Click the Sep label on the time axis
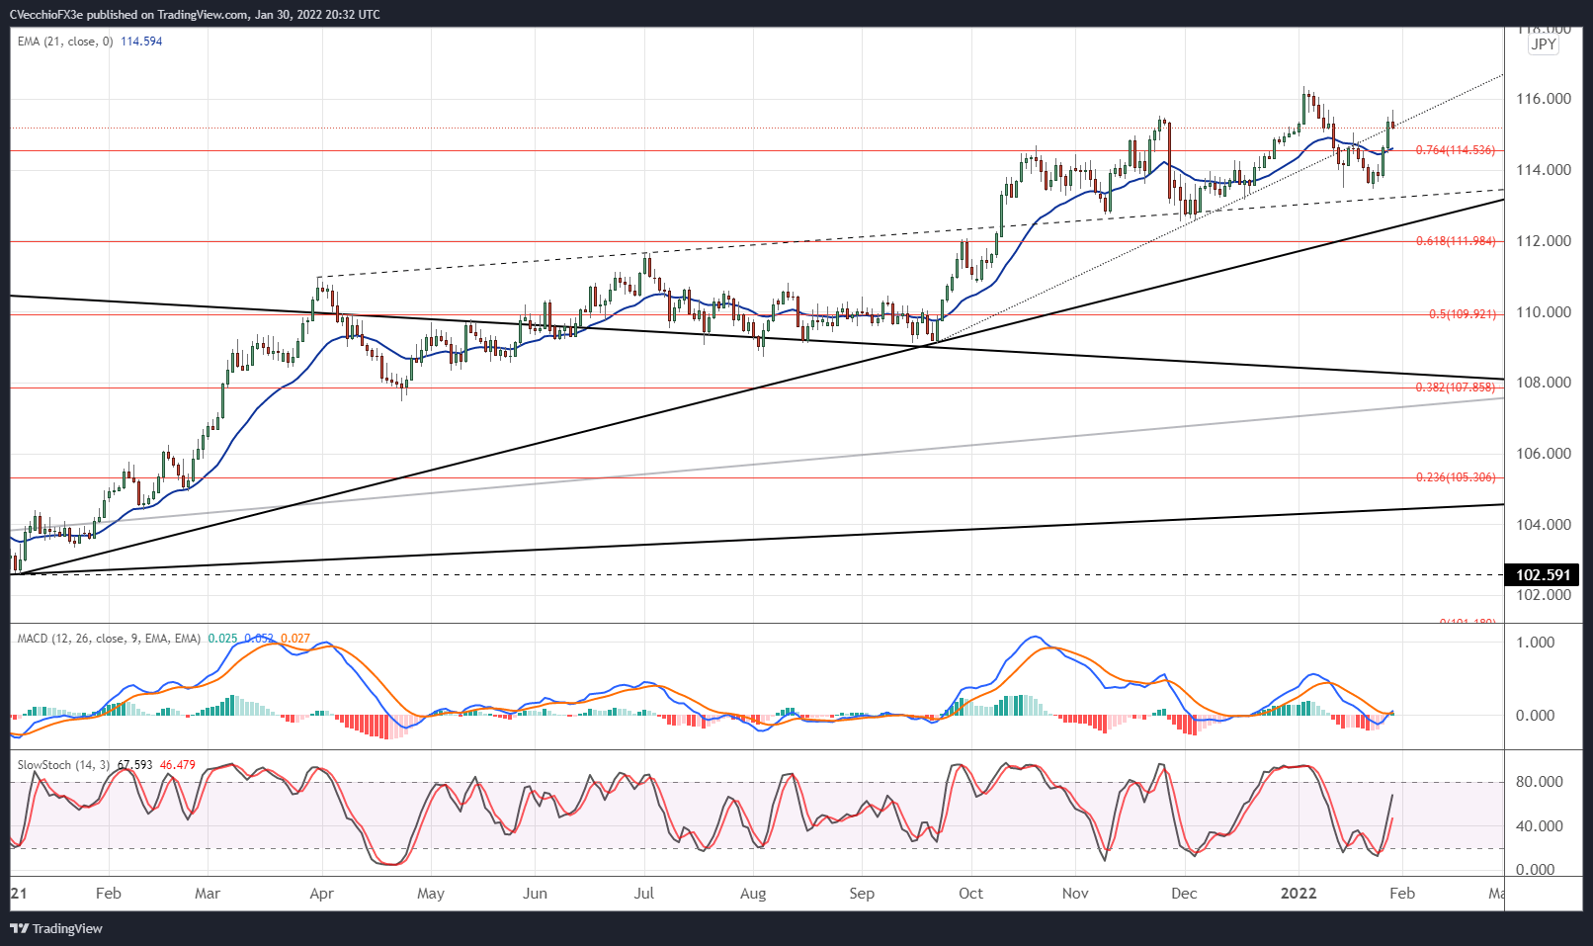The image size is (1593, 946). tap(862, 894)
